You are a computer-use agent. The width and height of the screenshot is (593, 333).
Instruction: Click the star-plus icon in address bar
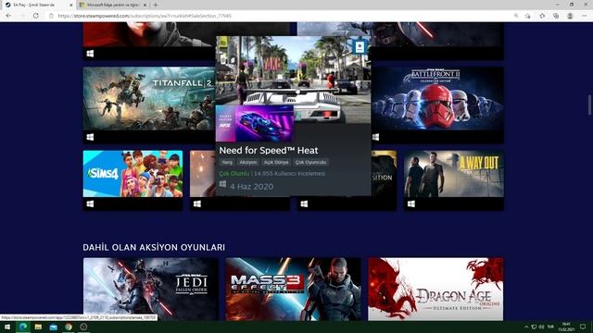pos(528,16)
